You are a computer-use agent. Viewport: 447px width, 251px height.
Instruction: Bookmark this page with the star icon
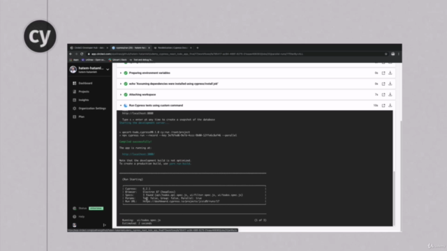point(386,54)
